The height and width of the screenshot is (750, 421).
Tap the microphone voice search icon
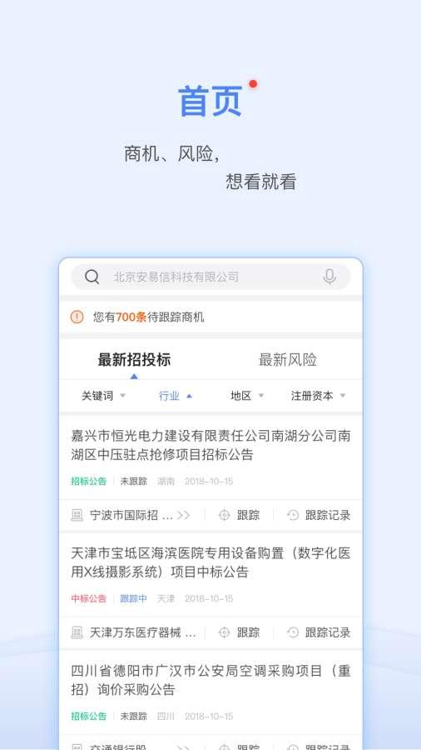329,277
